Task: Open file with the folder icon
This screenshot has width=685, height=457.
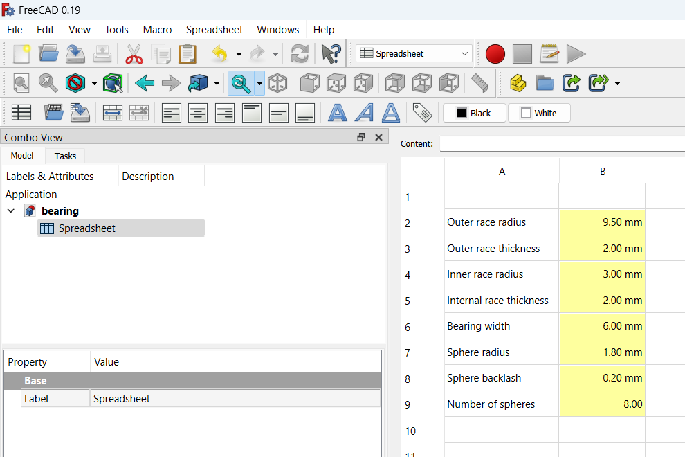Action: tap(48, 54)
